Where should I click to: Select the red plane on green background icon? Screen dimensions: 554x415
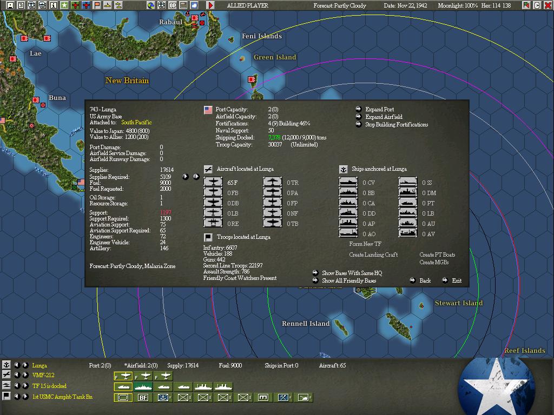(75, 5)
